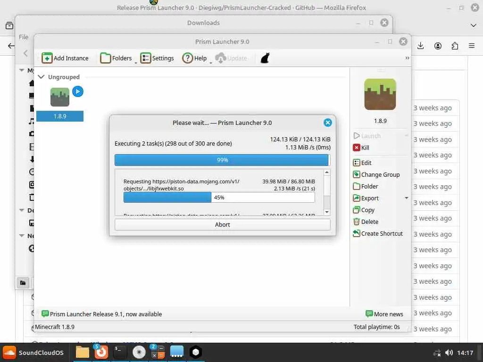
Task: Click the back arrow in Downloads window
Action: (25, 53)
